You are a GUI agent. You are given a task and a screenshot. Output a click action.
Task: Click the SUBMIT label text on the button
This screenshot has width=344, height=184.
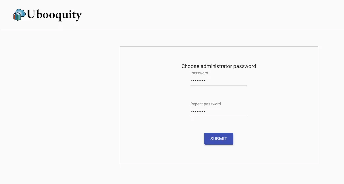tap(219, 139)
